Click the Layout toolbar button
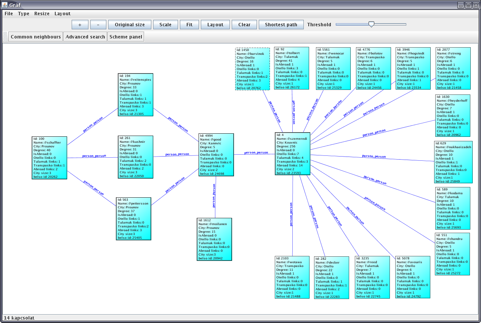 pyautogui.click(x=215, y=25)
